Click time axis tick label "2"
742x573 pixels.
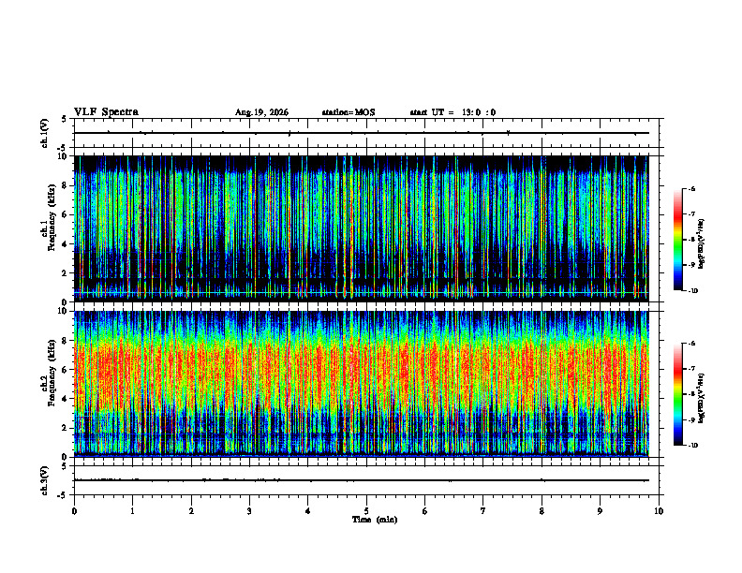(x=191, y=511)
